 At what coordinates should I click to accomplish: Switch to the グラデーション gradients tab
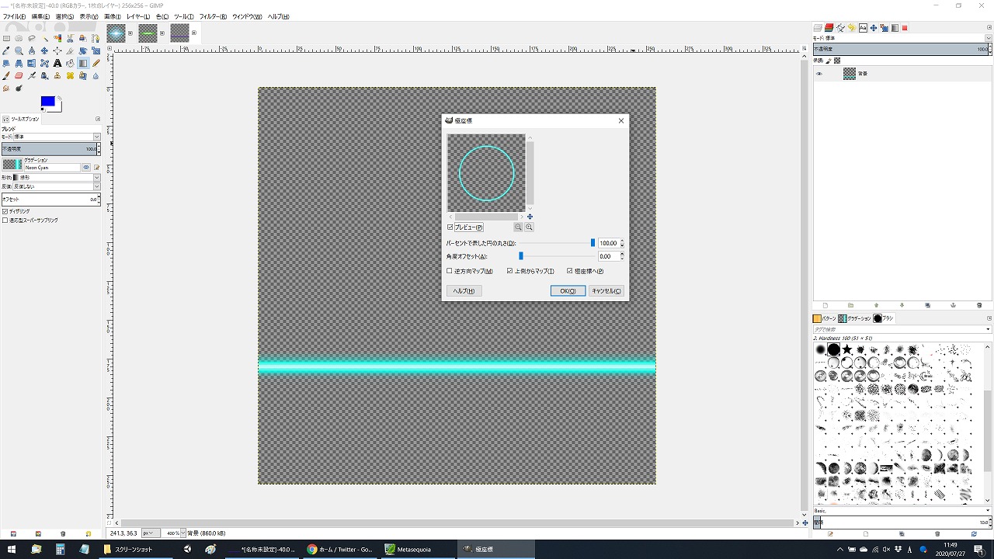pos(855,318)
